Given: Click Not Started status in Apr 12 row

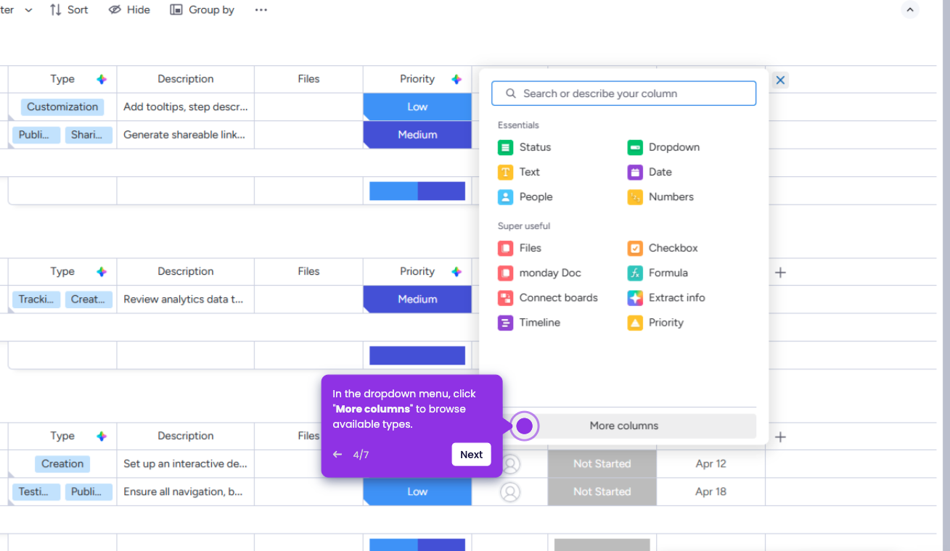Looking at the screenshot, I should click(602, 464).
